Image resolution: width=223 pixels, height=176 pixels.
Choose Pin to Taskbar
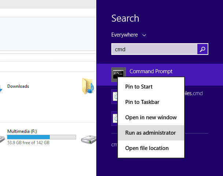click(151, 102)
